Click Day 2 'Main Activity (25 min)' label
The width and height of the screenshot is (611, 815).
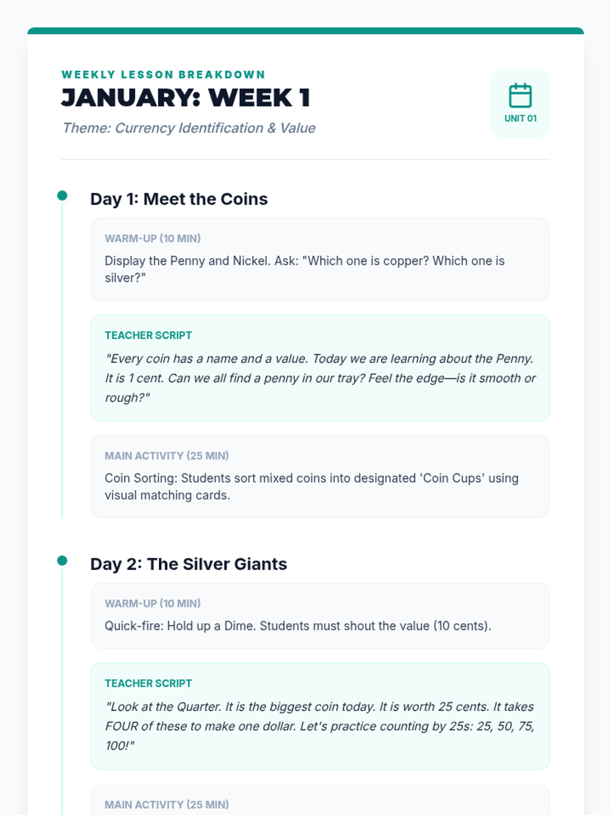coord(166,805)
